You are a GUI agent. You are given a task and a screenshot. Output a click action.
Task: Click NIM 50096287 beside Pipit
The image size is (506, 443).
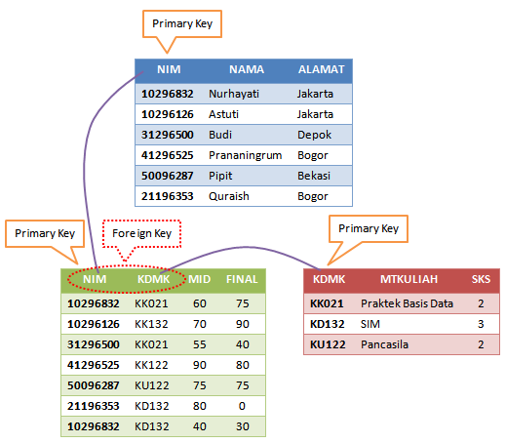click(168, 176)
